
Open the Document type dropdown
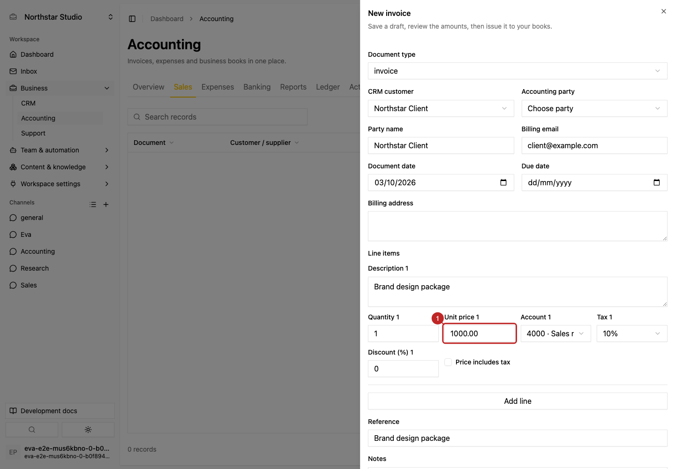pos(517,71)
